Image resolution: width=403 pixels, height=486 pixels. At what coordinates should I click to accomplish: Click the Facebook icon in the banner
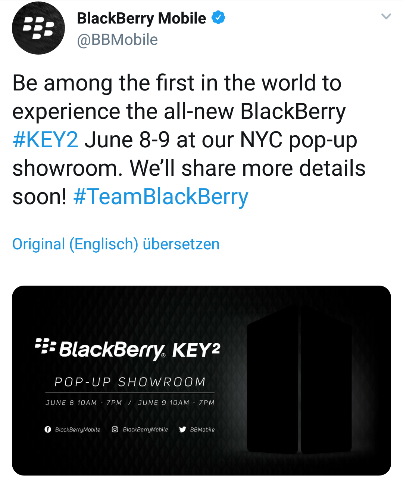click(48, 430)
